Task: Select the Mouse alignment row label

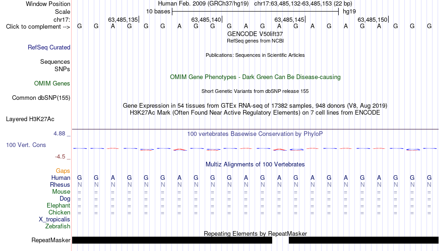Action: pyautogui.click(x=61, y=192)
